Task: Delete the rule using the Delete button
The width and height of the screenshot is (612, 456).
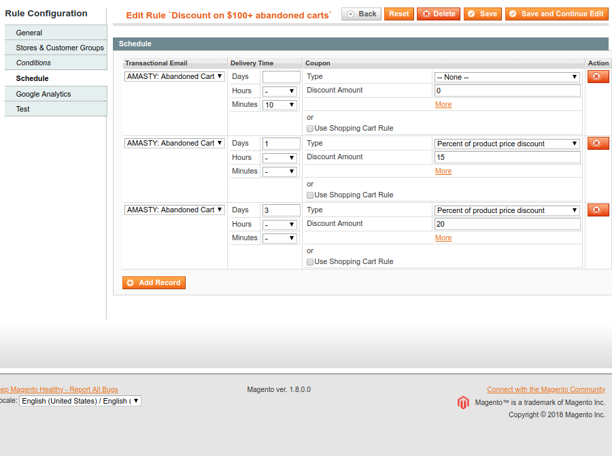Action: pyautogui.click(x=438, y=14)
